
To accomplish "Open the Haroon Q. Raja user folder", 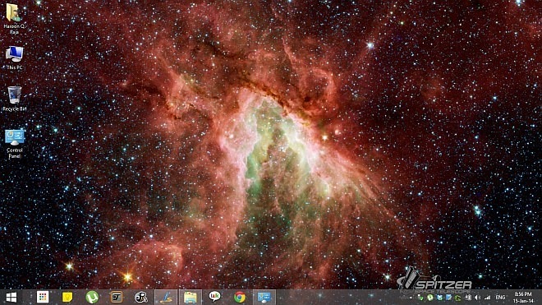I will tap(14, 18).
